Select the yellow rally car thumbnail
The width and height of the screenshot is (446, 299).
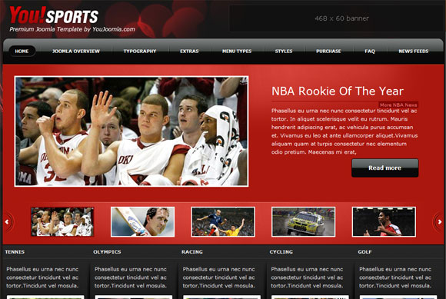click(303, 221)
